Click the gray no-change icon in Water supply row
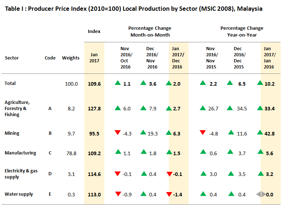 [x=261, y=194]
